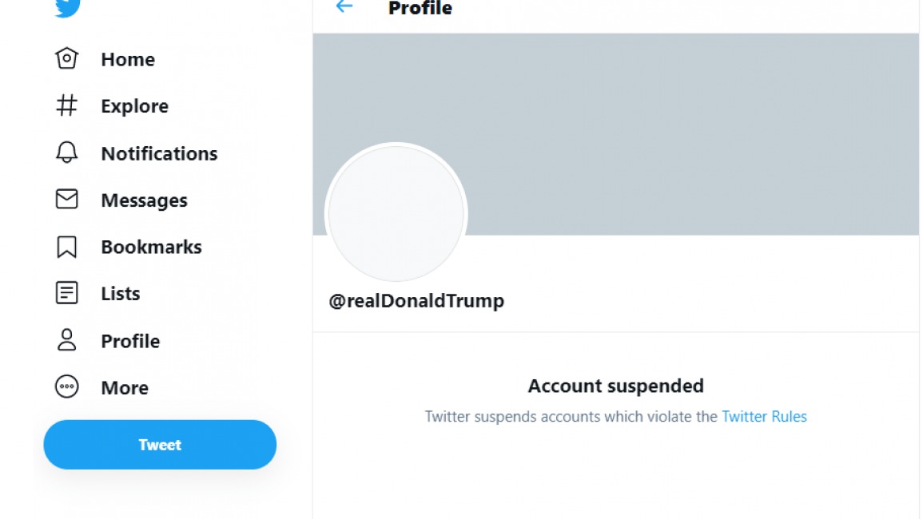Open the Twitter Rules link
The image size is (923, 519).
click(x=764, y=417)
